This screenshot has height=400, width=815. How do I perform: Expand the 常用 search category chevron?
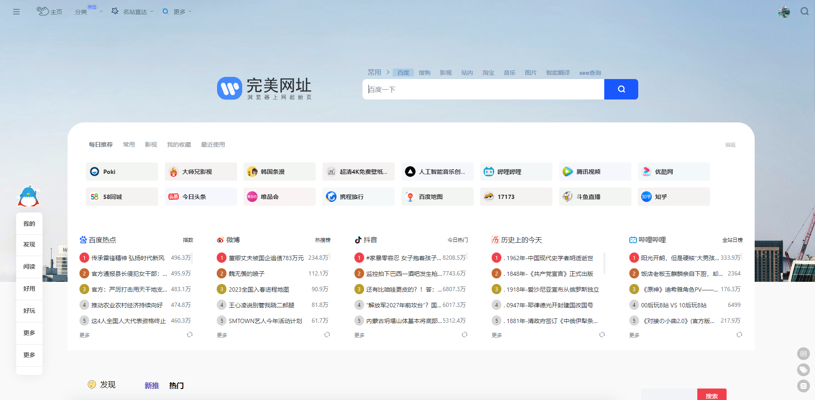tap(388, 72)
